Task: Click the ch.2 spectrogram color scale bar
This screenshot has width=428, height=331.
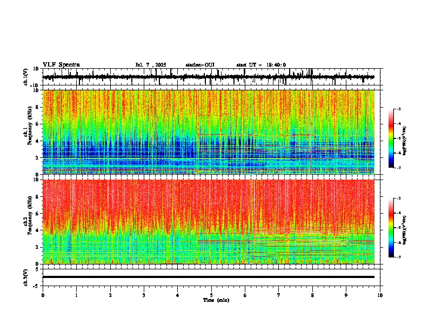Action: pyautogui.click(x=391, y=228)
